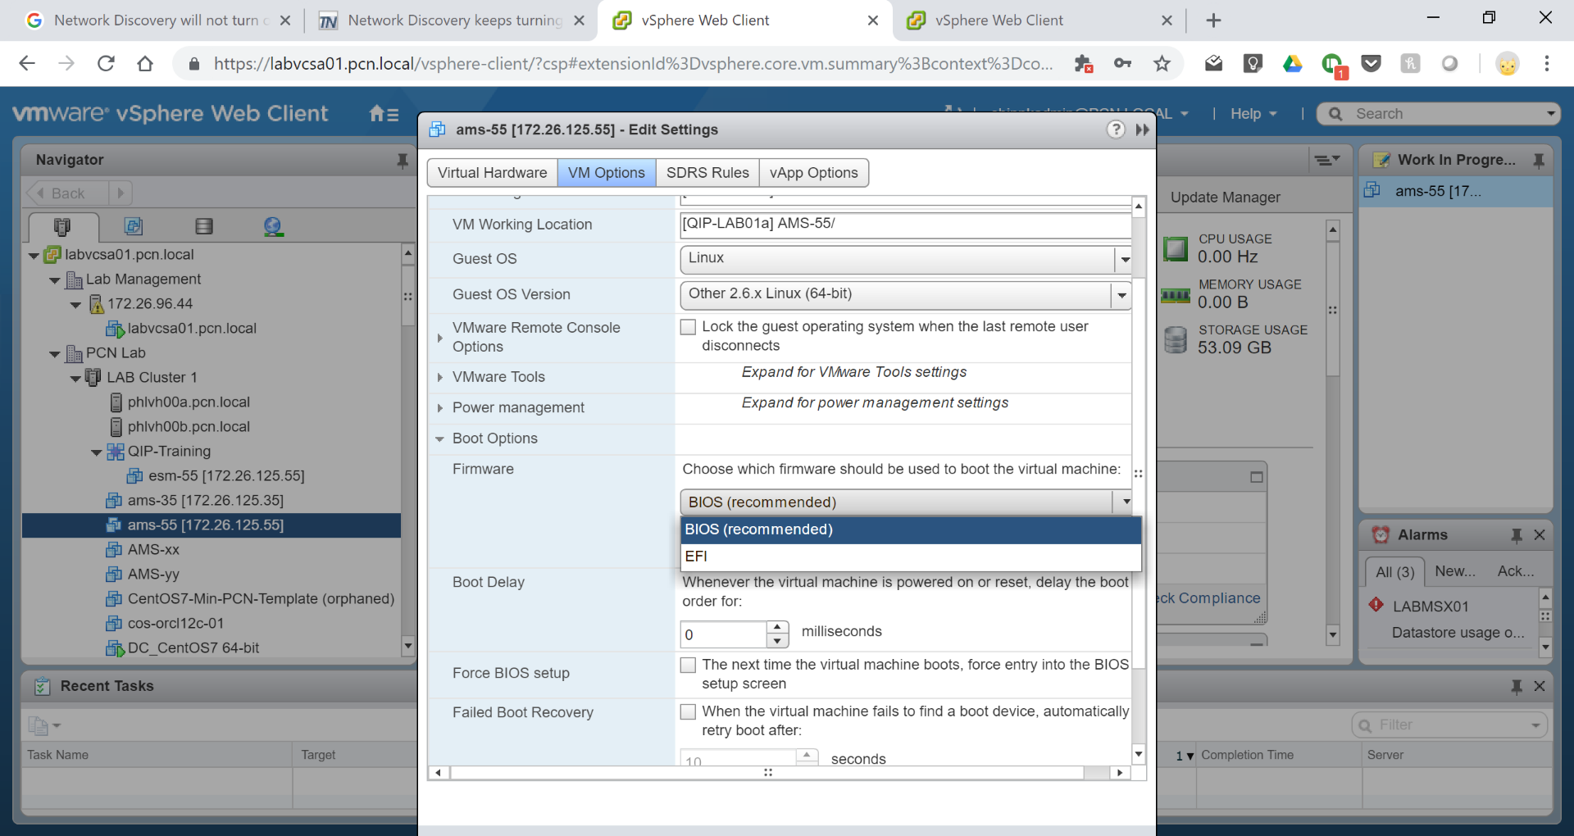Screen dimensions: 1574x836
Task: Decrease Boot Delay milliseconds stepper
Action: (777, 641)
